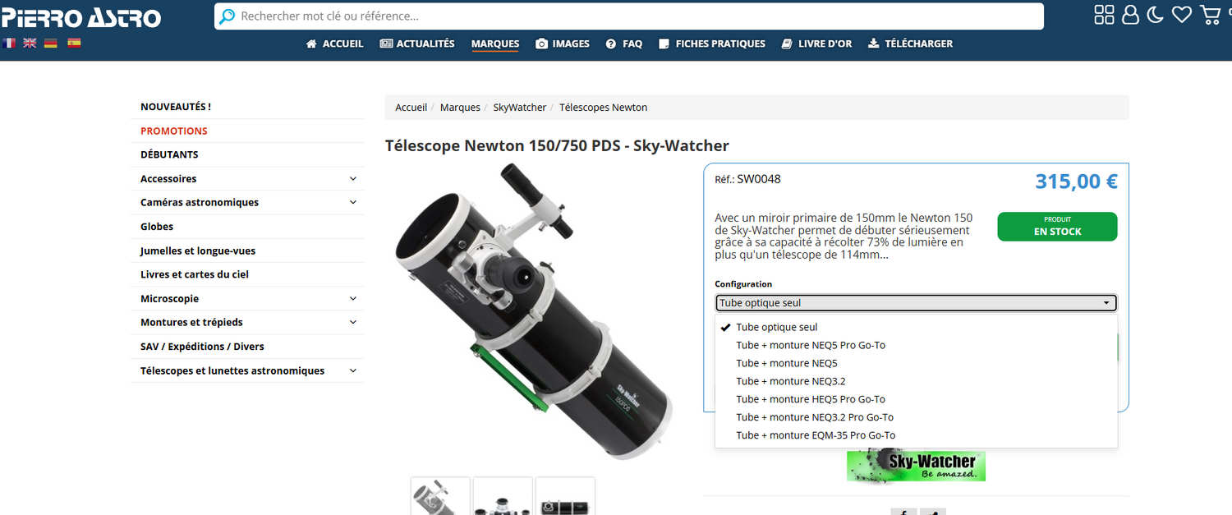Expand Télescopes et lunettes astronomiques chevron
The width and height of the screenshot is (1232, 515).
[353, 370]
